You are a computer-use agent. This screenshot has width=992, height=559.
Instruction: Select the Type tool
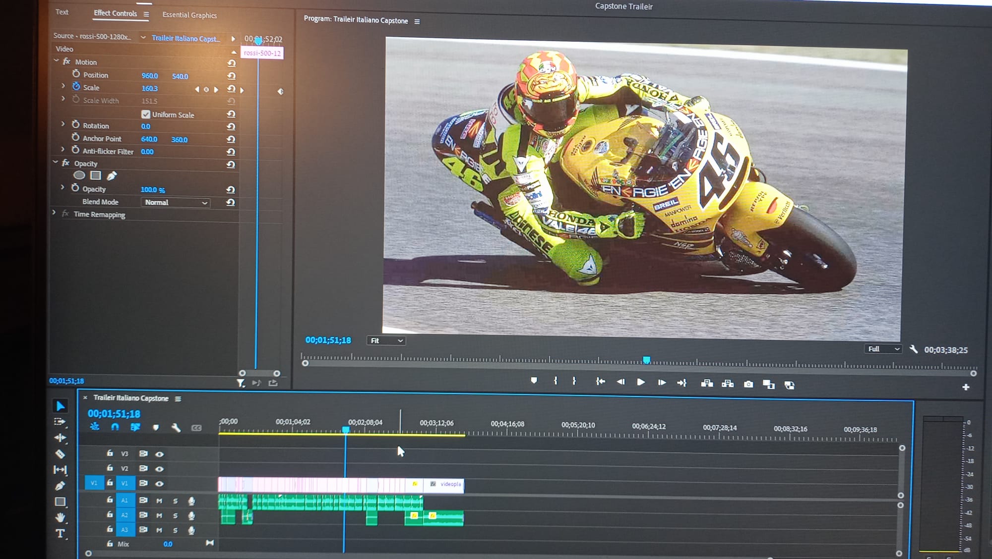coord(60,534)
